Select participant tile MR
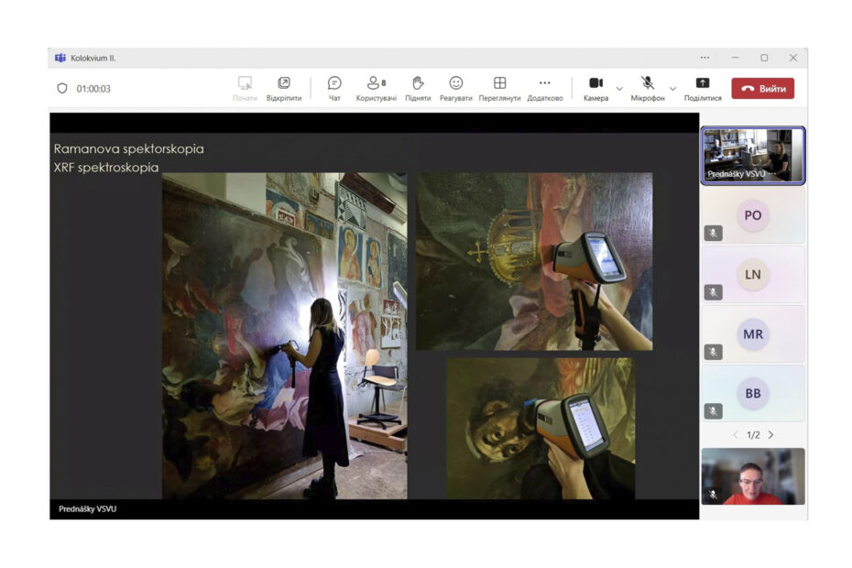This screenshot has width=852, height=568. pos(753,333)
